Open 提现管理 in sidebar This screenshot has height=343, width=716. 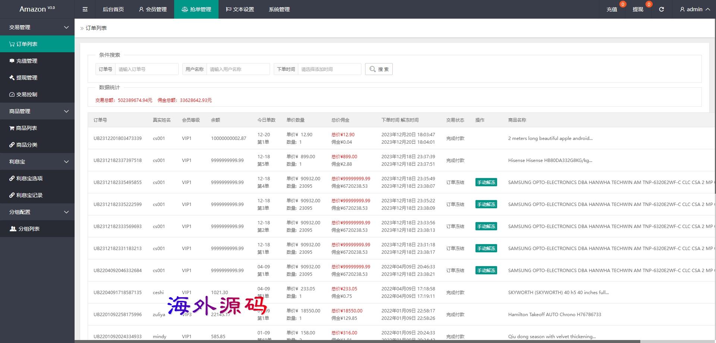(x=37, y=78)
